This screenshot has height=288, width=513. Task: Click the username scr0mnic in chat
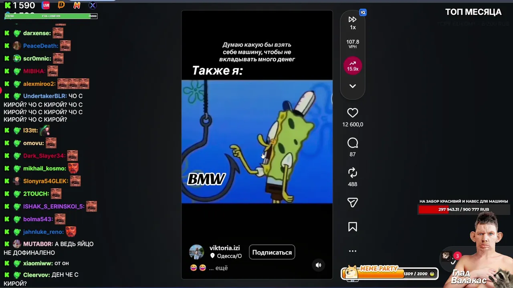point(37,58)
